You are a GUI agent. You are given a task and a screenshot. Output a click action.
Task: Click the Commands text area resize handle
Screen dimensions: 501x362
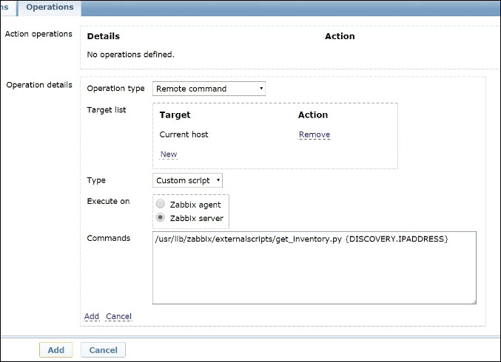[473, 301]
